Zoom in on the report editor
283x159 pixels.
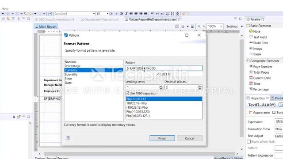[199, 26]
